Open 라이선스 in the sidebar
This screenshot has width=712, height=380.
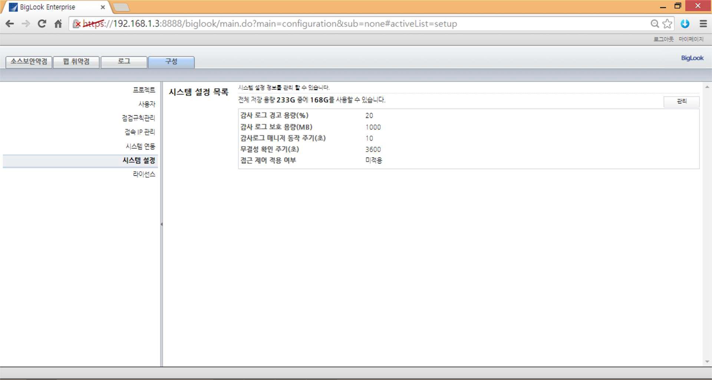coord(144,174)
